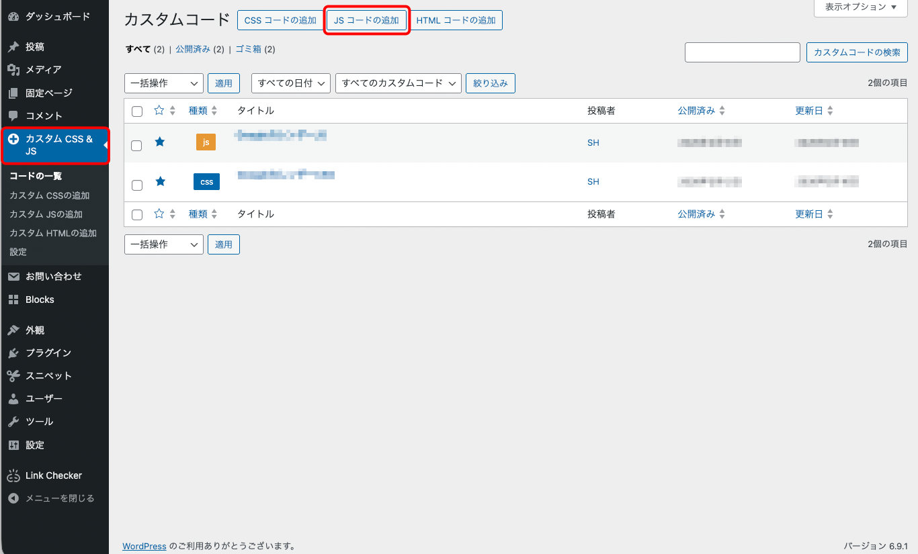Screen dimensions: 918x554
Task: Switch to the ゴミ箱 filter view
Action: click(248, 49)
